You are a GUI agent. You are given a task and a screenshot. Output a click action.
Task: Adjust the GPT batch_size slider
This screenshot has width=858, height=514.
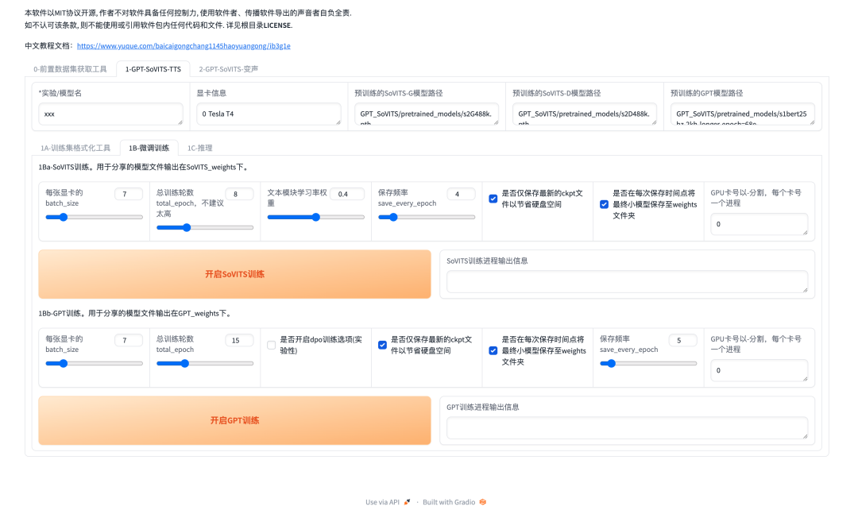(94, 364)
